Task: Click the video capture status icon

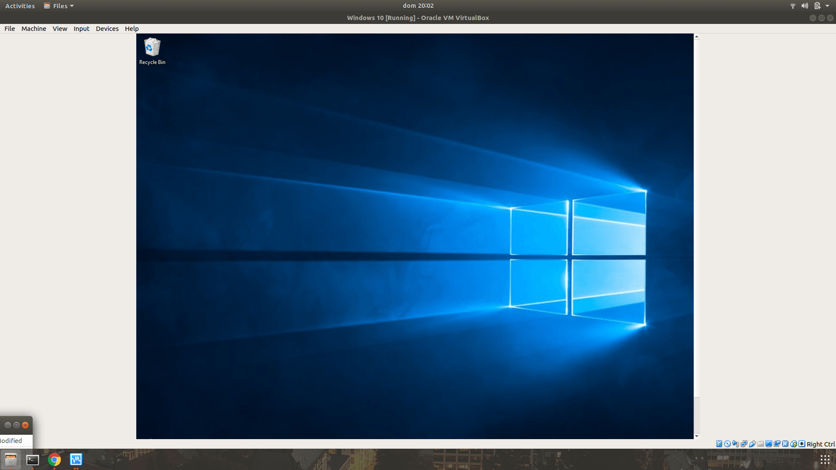Action: point(777,444)
